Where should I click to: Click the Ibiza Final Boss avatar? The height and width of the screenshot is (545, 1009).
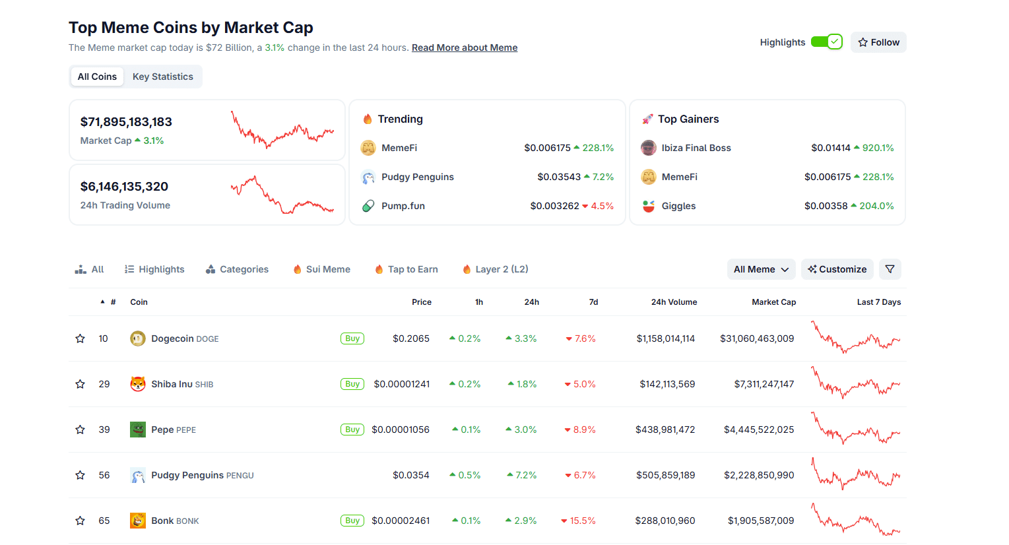coord(649,148)
